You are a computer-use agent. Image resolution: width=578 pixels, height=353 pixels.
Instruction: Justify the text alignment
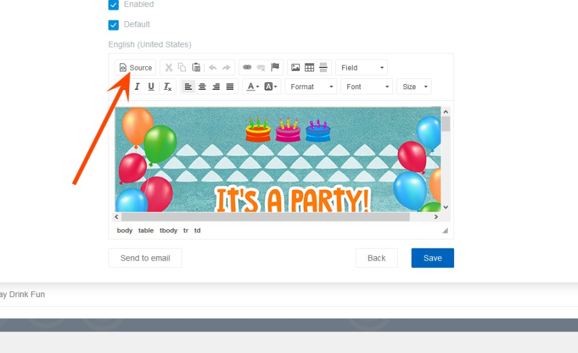point(230,87)
